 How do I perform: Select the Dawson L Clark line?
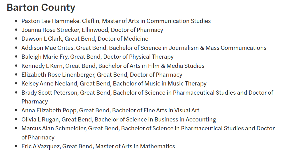point(85,39)
